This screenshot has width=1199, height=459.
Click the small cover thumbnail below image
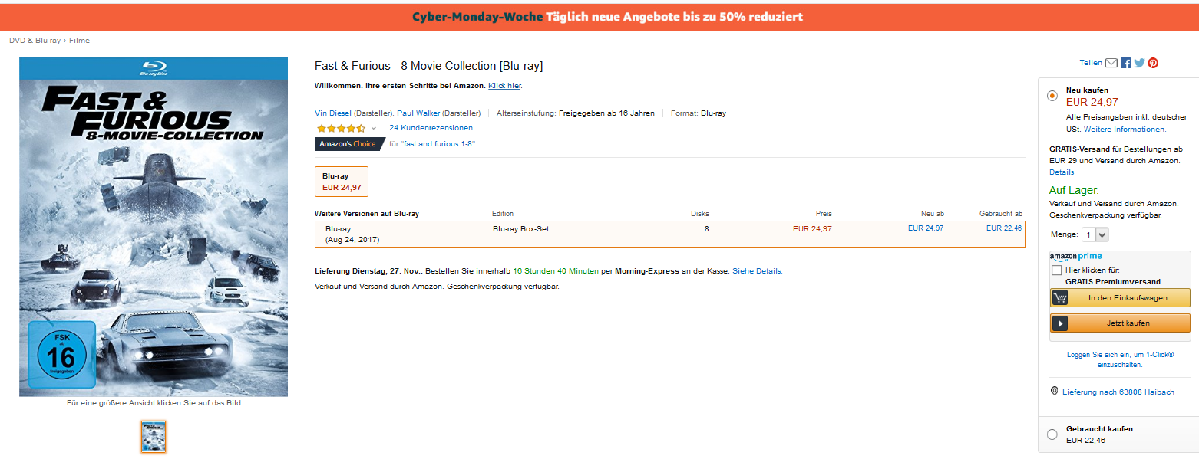[x=154, y=437]
